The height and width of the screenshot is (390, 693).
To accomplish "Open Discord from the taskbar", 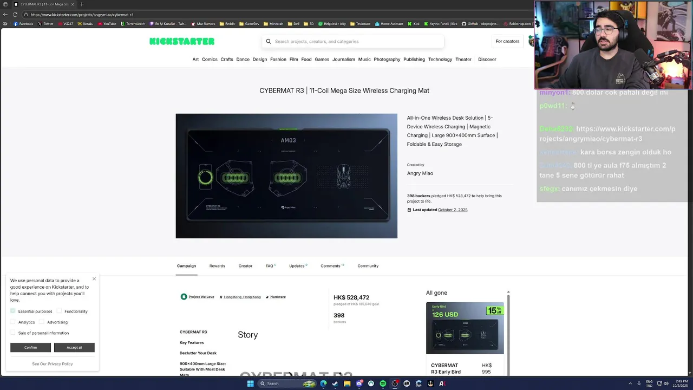I will point(359,383).
